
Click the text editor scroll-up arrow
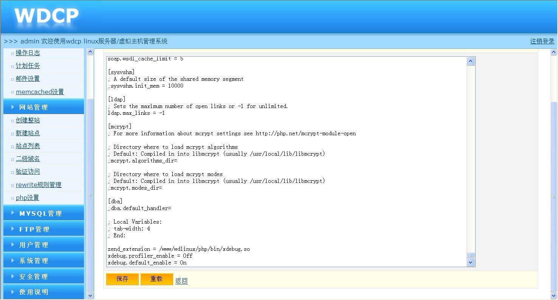point(470,61)
